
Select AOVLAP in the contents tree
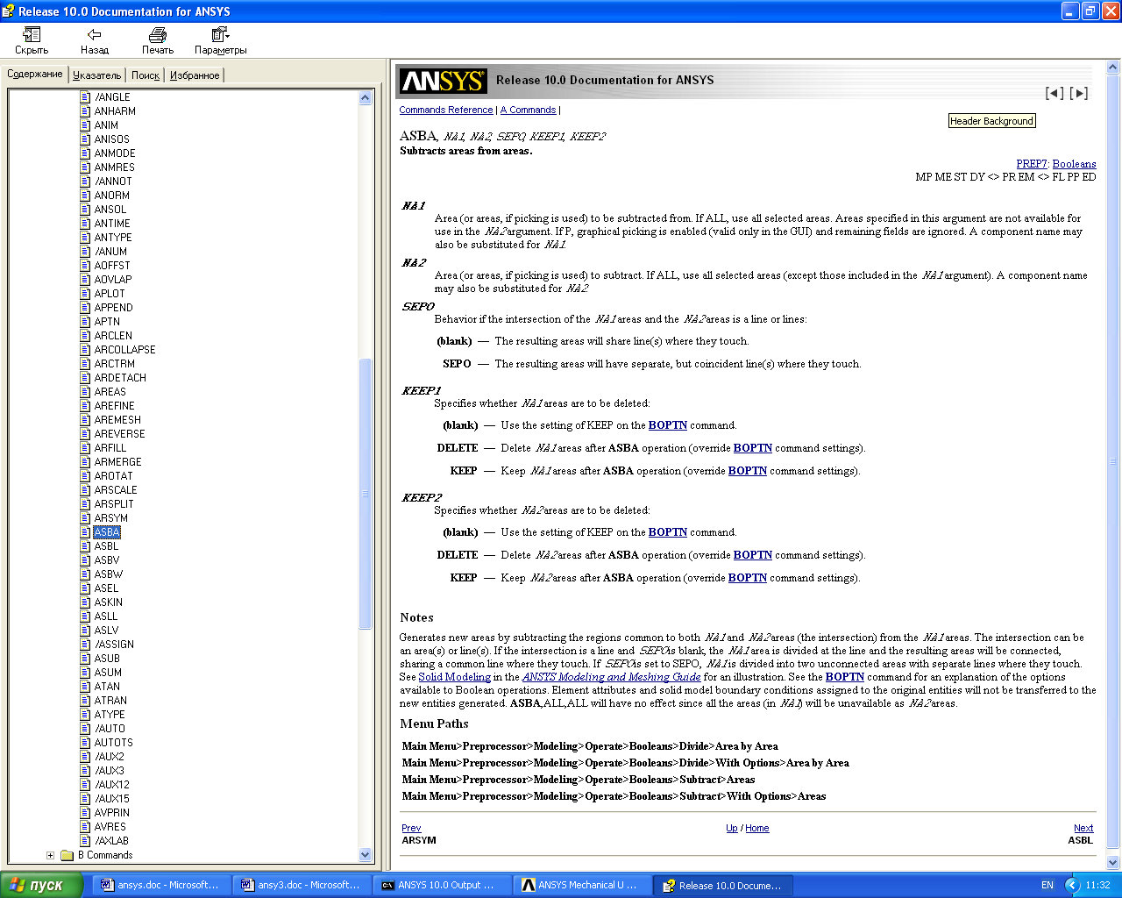tap(113, 280)
